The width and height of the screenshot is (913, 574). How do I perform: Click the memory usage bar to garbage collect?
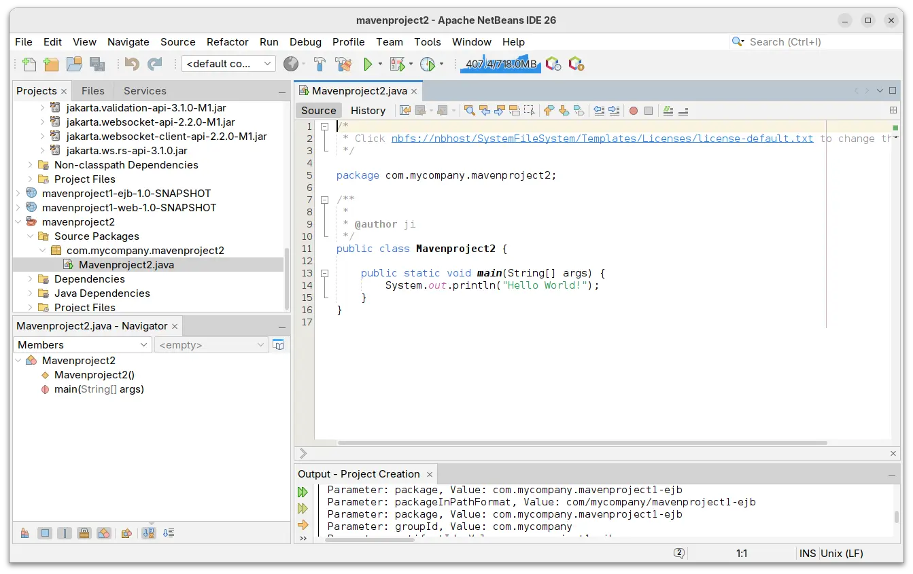tap(501, 65)
